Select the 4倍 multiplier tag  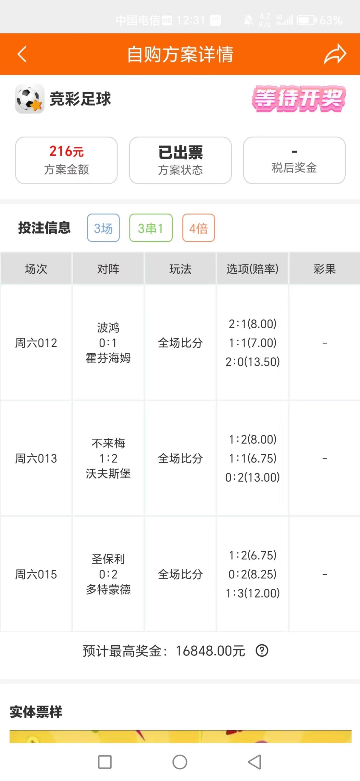(198, 228)
